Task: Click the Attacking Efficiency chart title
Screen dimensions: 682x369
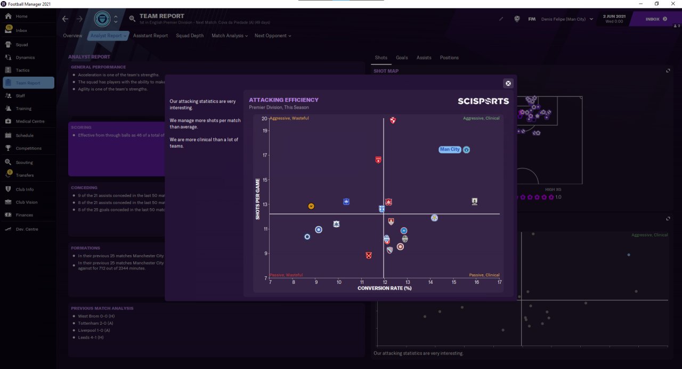Action: pyautogui.click(x=283, y=100)
